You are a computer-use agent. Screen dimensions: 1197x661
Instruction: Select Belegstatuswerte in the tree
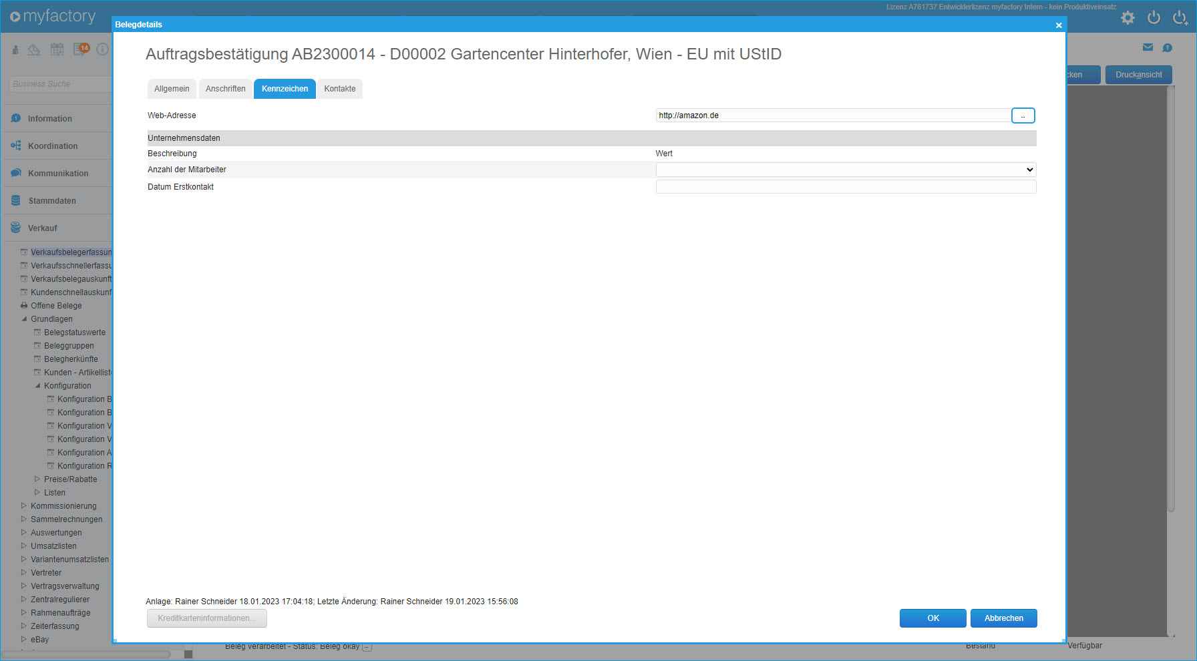point(75,333)
